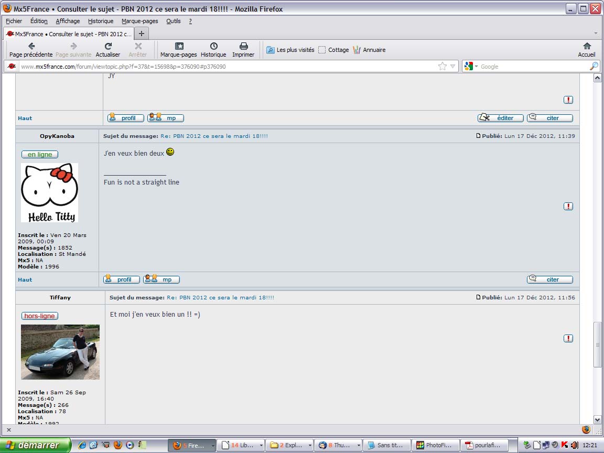The height and width of the screenshot is (453, 604).
Task: Click citer on the JY post
Action: (549, 118)
